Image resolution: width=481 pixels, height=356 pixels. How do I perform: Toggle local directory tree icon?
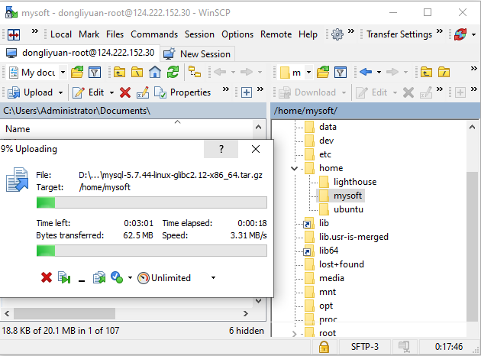click(x=195, y=73)
